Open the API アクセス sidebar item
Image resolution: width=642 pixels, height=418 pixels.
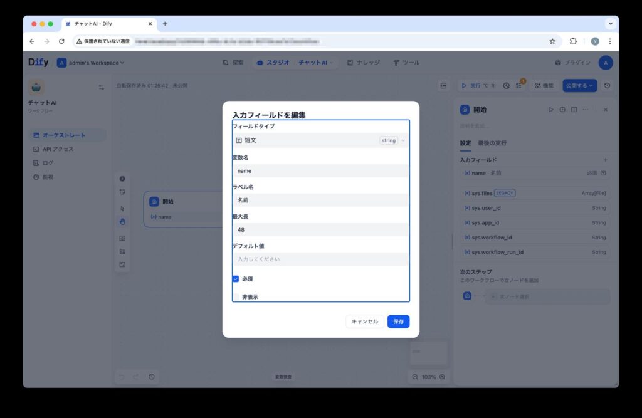pos(58,149)
